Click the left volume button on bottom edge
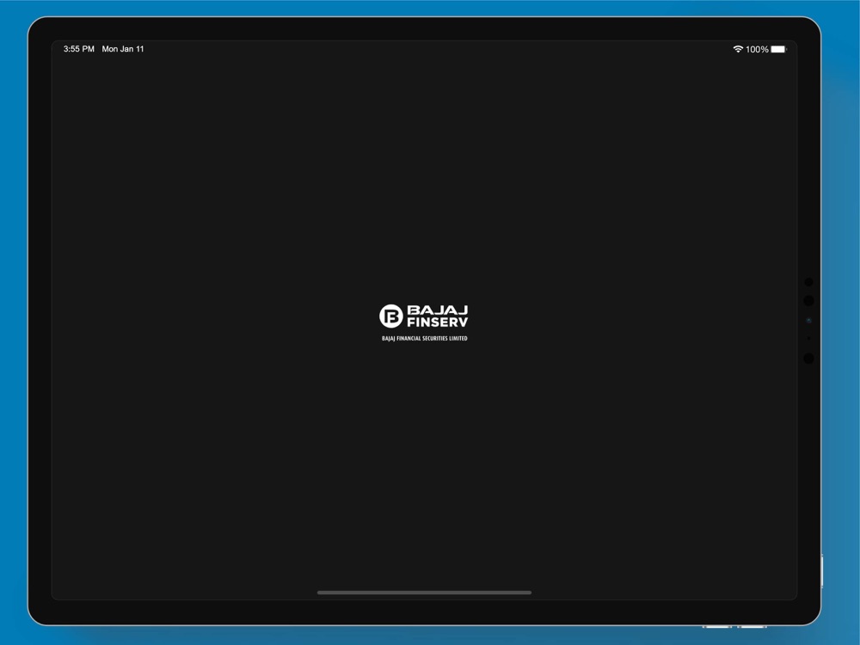This screenshot has width=860, height=645. click(716, 626)
